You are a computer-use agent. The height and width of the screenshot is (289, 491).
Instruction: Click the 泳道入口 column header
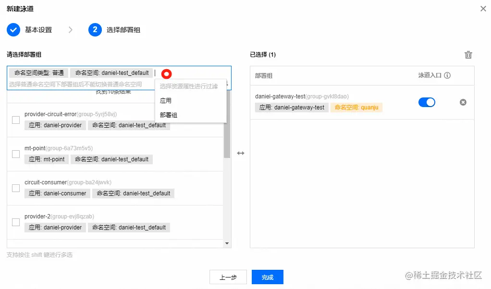pyautogui.click(x=430, y=75)
